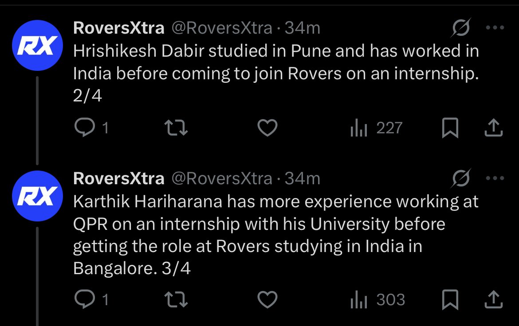This screenshot has width=519, height=326.
Task: View analytics showing 303 views
Action: pyautogui.click(x=377, y=300)
